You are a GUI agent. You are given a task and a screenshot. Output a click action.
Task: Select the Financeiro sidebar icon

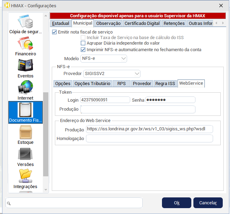pos(26,44)
